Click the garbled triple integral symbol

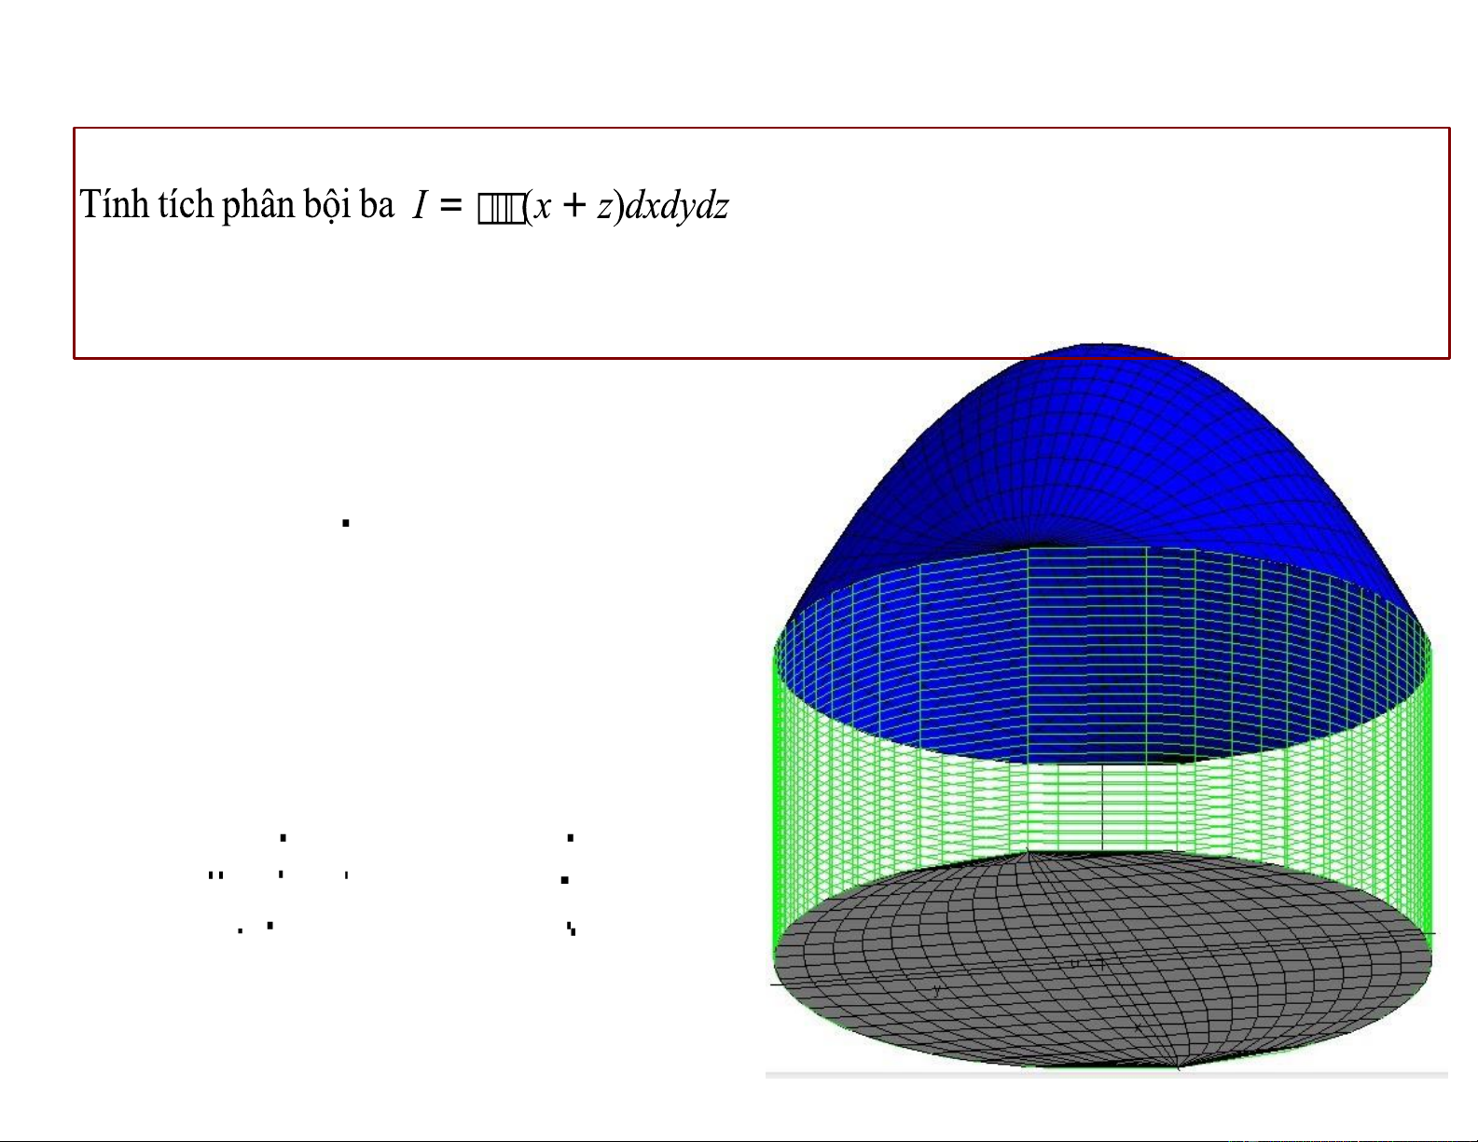(x=501, y=208)
